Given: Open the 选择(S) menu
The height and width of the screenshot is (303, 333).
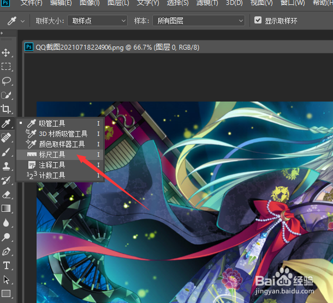Looking at the screenshot, I should (177, 3).
